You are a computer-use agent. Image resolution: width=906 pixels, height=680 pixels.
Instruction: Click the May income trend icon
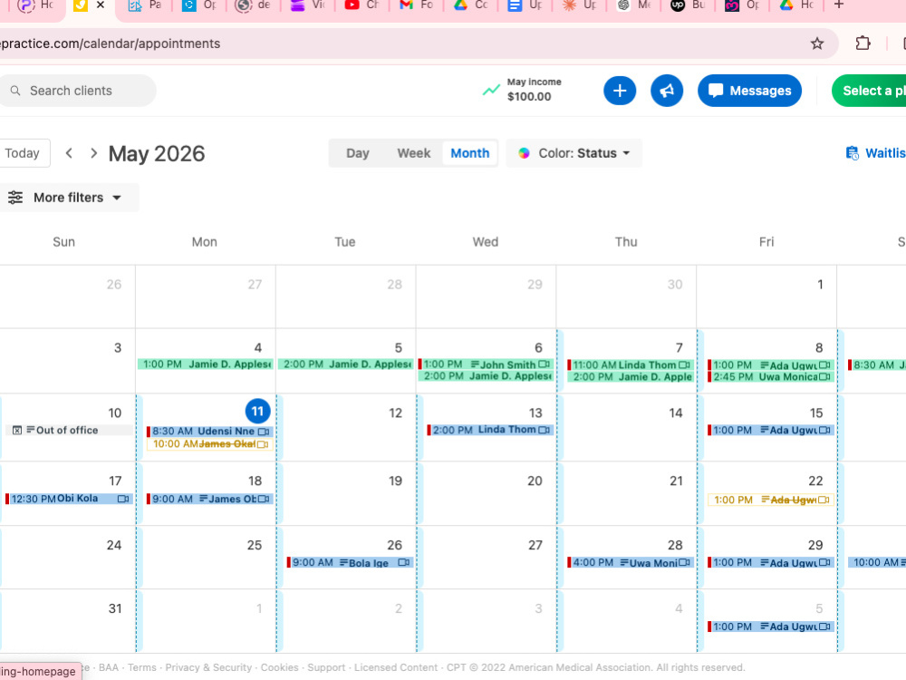[491, 90]
